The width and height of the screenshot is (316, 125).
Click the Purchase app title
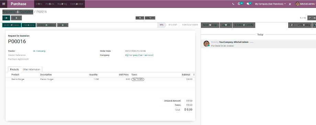click(19, 4)
